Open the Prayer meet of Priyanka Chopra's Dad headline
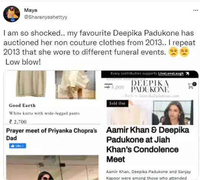 pos(51,134)
